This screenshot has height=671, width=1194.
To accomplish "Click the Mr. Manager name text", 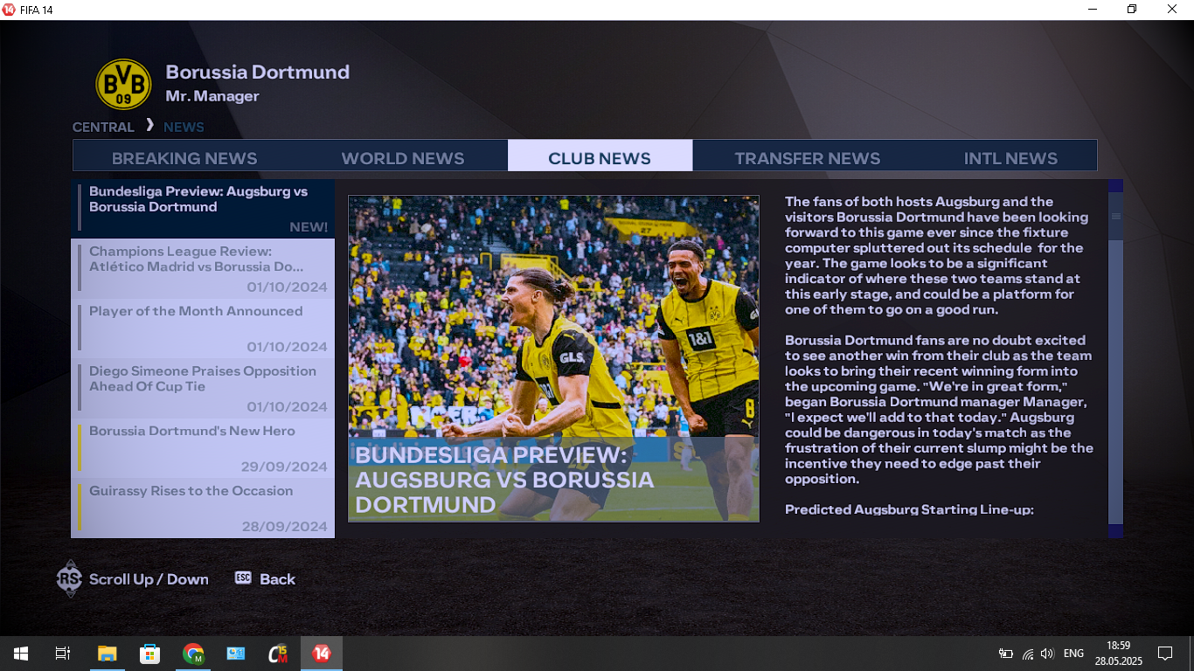I will coord(212,96).
